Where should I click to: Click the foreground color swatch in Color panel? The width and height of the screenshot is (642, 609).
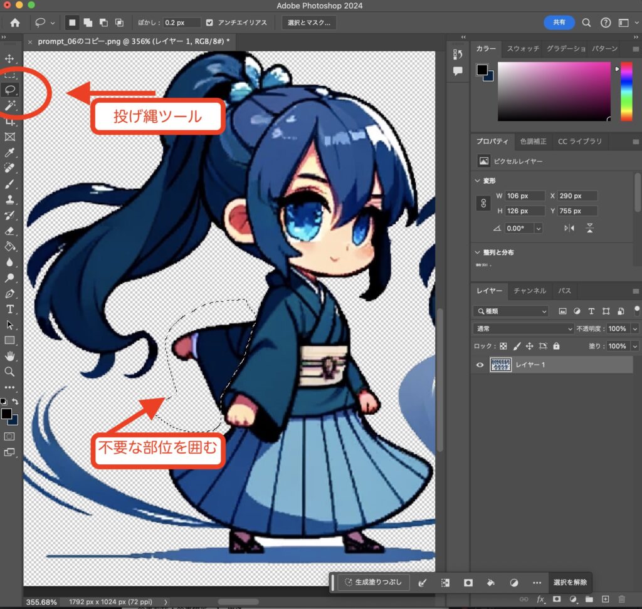[482, 70]
